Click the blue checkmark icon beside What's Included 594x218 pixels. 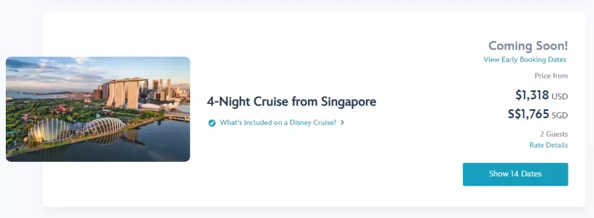point(212,123)
